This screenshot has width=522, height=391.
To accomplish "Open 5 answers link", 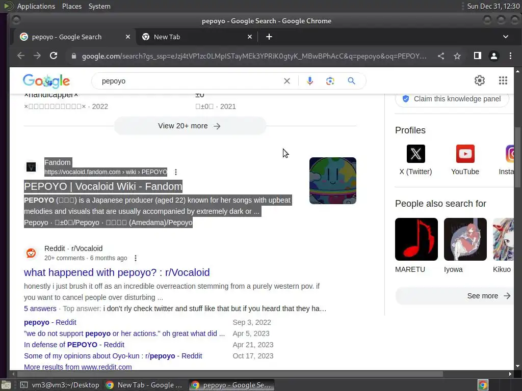I will pyautogui.click(x=40, y=309).
